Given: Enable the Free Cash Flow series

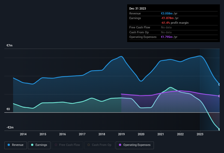Looking at the screenshot, I should (67, 145).
